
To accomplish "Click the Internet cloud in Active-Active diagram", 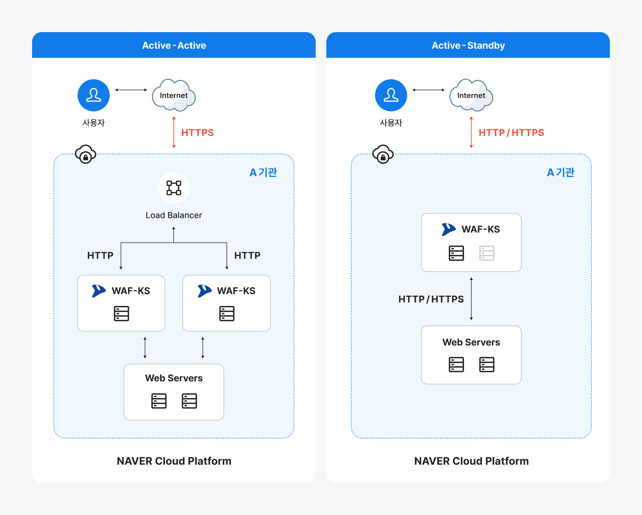I will tap(174, 95).
